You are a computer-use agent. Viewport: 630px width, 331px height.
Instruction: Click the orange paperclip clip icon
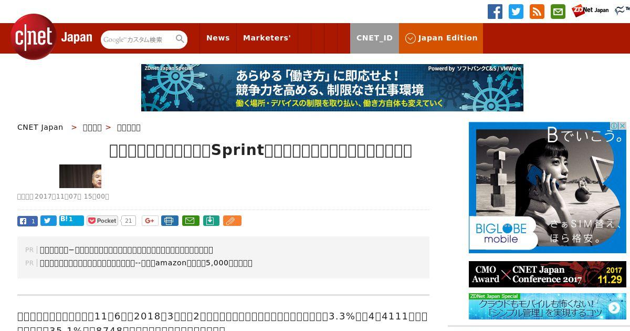(232, 221)
